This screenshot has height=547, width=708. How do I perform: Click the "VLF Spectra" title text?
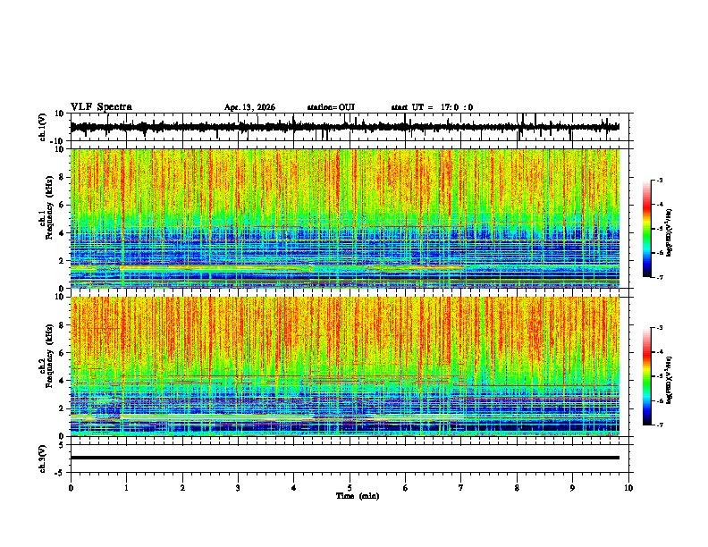click(101, 106)
